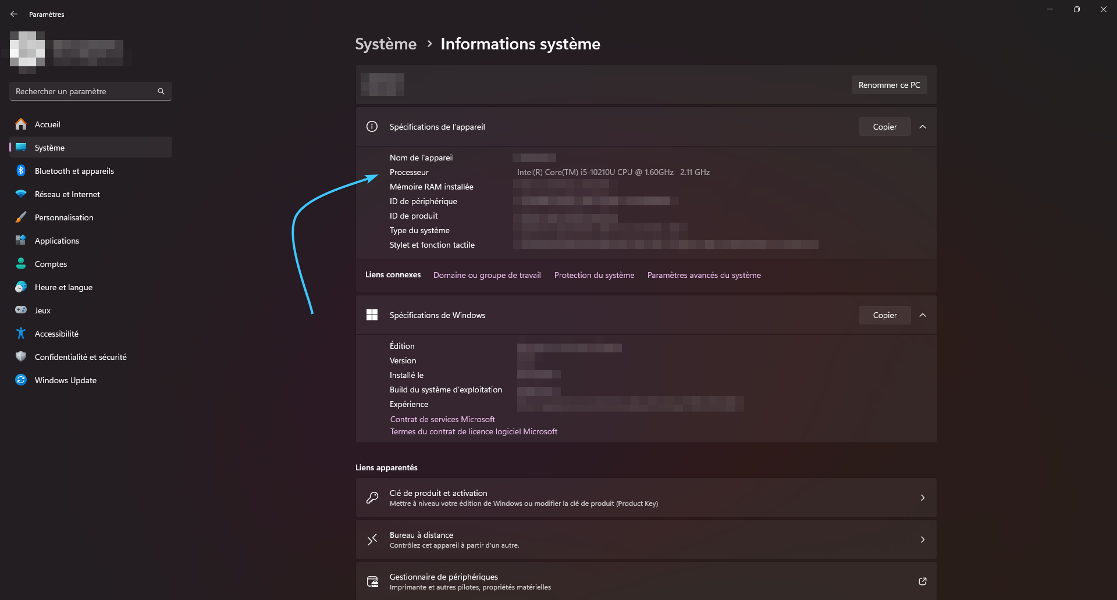Screen dimensions: 1117x600
Task: Click the key icon for Clé de produit
Action: pos(372,498)
